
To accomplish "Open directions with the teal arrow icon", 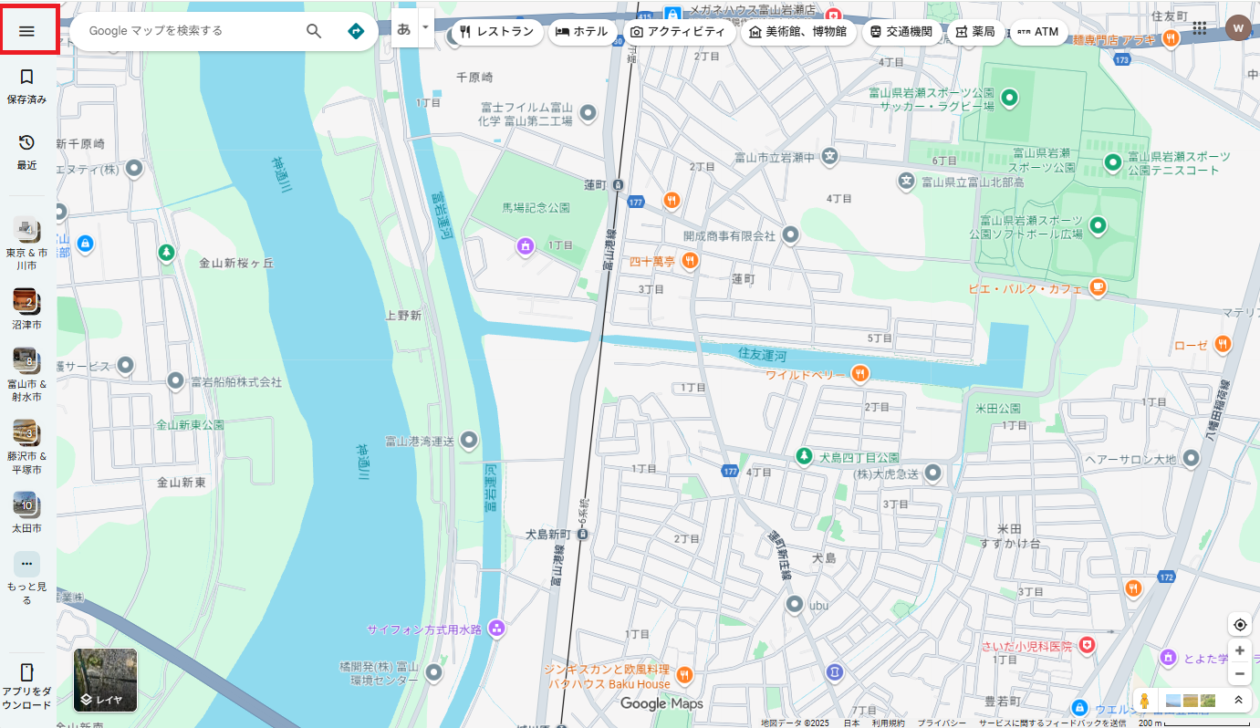I will click(356, 30).
